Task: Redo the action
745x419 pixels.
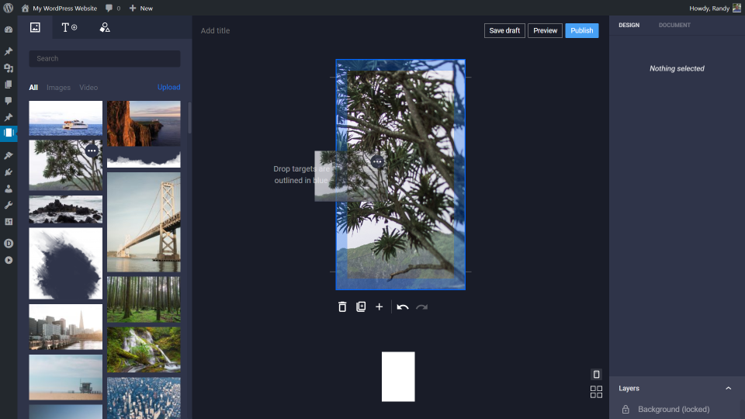Action: [x=422, y=307]
